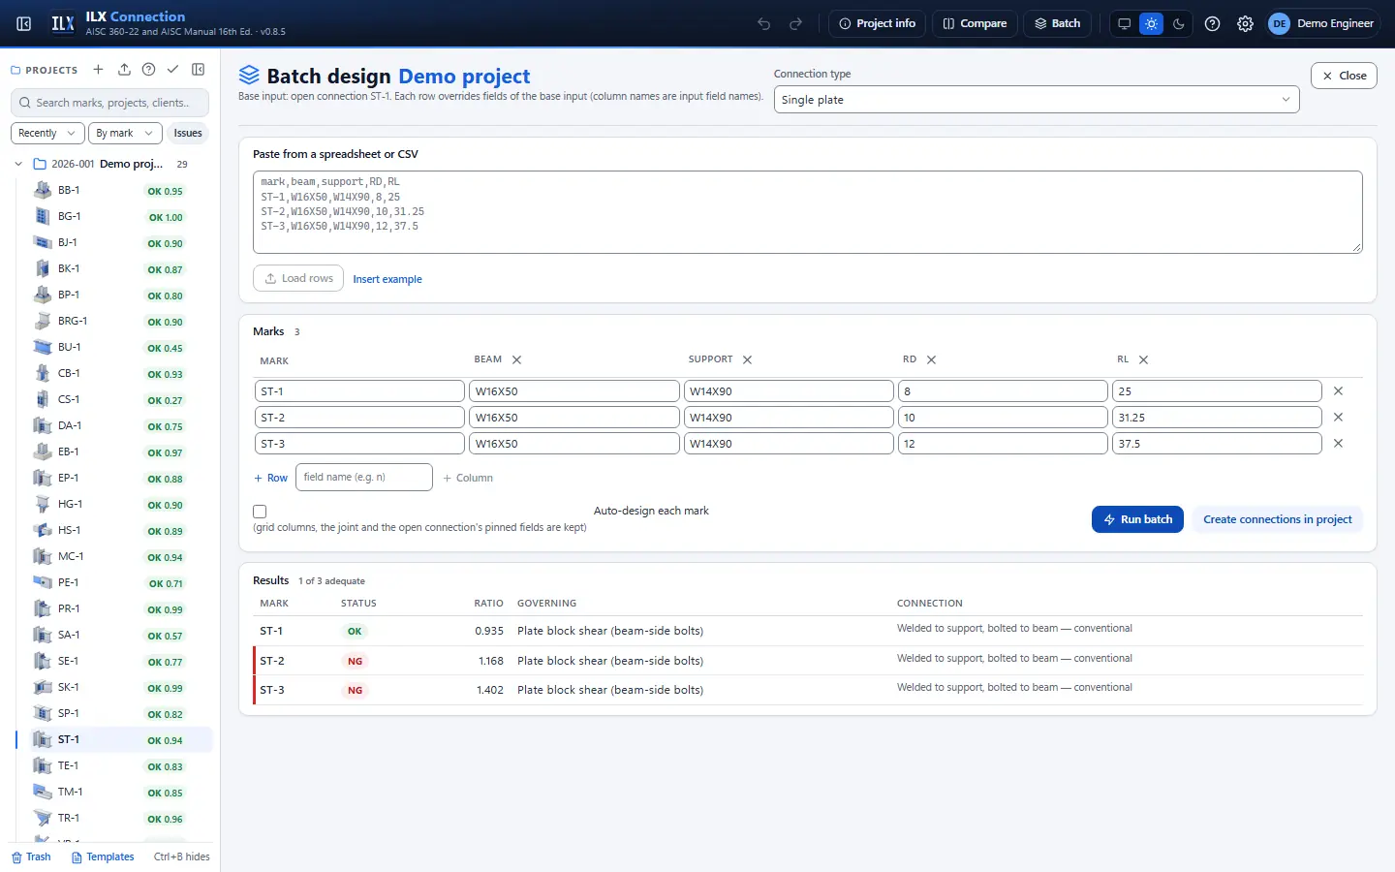Focus the search marks, projects, clients field
Screen dimensions: 1395x872
pyautogui.click(x=110, y=103)
